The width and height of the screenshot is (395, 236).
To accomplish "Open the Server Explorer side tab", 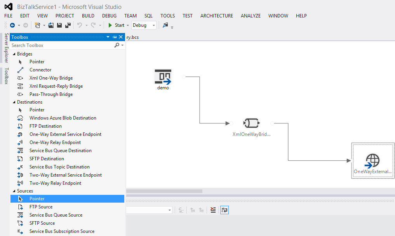I will click(7, 48).
